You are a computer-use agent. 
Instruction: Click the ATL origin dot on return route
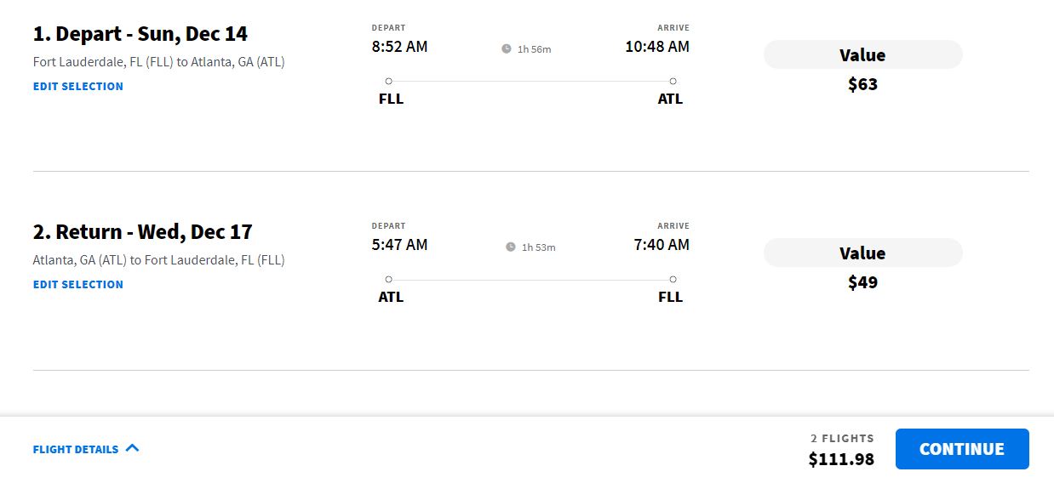pos(389,280)
